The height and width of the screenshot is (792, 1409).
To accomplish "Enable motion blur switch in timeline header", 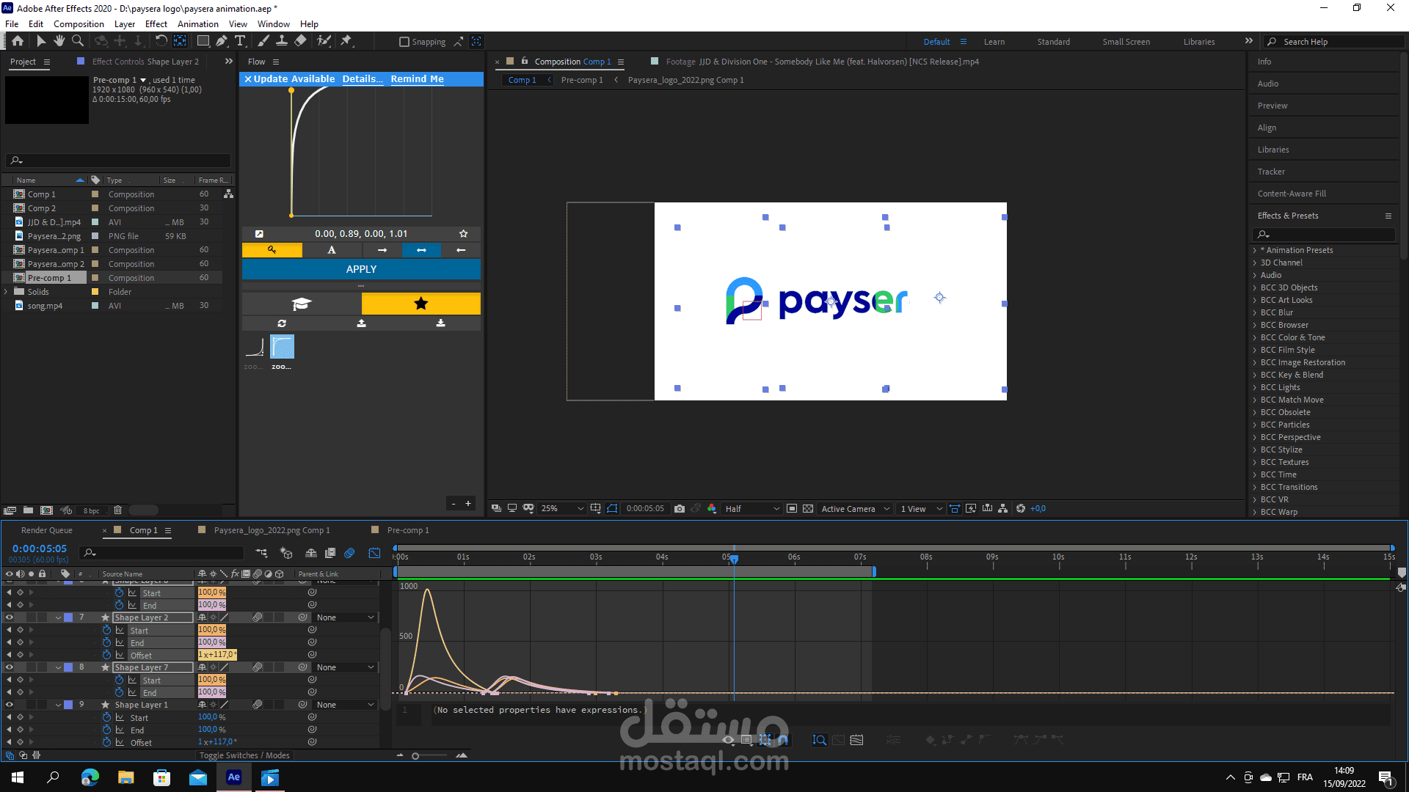I will coord(349,553).
